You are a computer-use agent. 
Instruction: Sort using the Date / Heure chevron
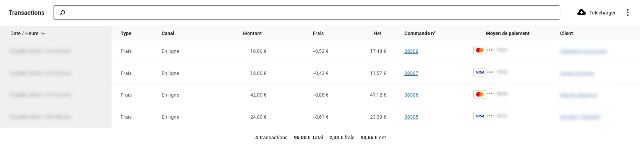point(43,33)
